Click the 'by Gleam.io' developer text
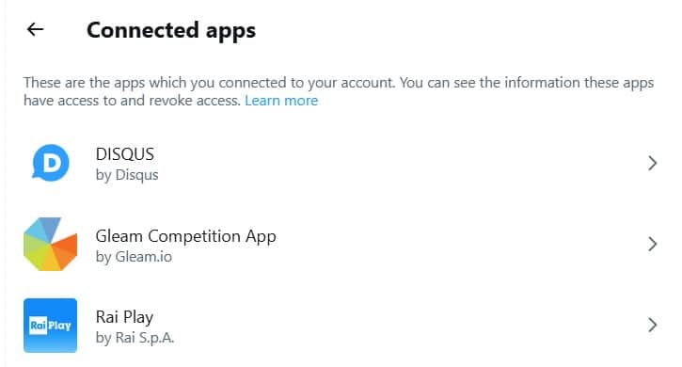 click(134, 256)
